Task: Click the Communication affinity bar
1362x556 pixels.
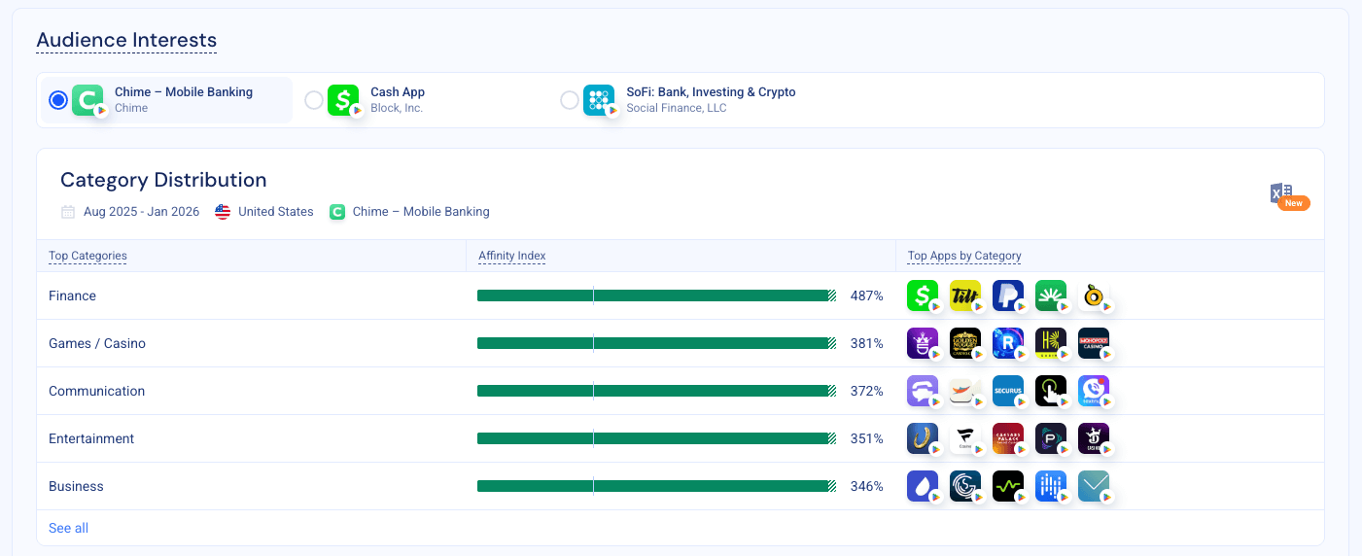Action: (656, 391)
